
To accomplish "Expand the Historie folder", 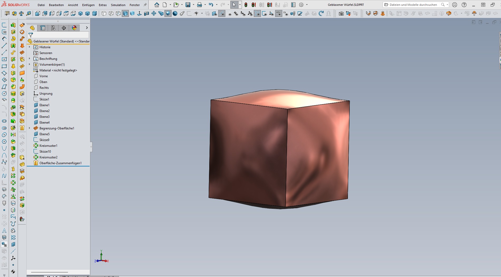I will (x=30, y=47).
